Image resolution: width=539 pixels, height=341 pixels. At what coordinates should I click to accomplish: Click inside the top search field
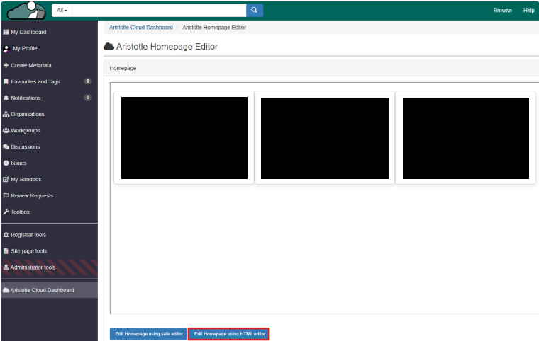pos(159,10)
